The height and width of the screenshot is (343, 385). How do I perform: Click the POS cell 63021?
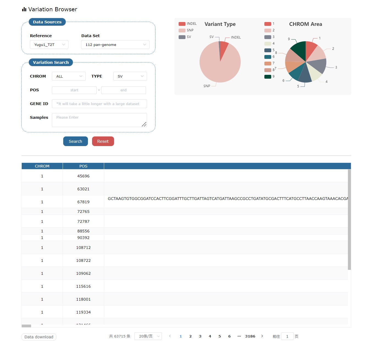[x=83, y=189]
